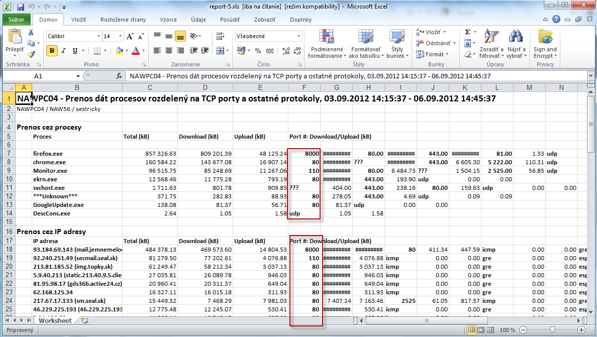This screenshot has width=597, height=337.
Task: Increase font size with large A
Action: [x=130, y=37]
